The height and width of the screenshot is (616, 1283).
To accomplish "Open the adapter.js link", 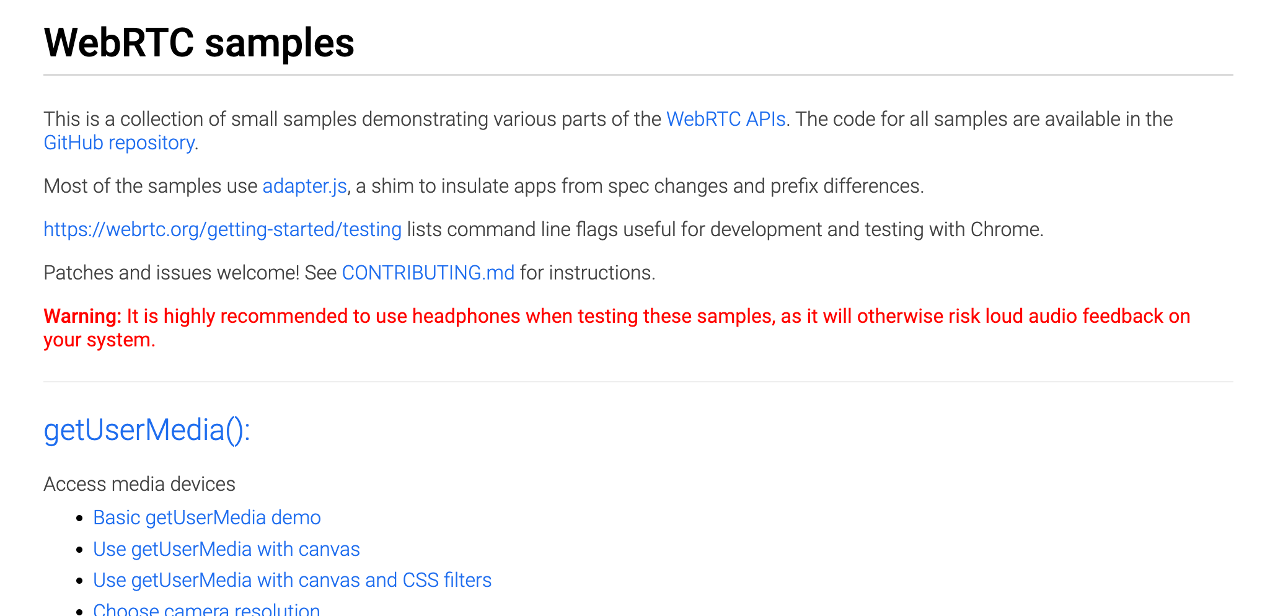I will [304, 186].
